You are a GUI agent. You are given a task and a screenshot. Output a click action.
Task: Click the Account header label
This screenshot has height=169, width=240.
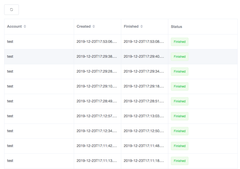tap(14, 26)
